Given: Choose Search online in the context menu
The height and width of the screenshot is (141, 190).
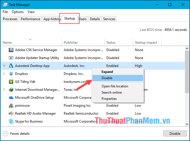Looking at the screenshot, I should pos(118,92).
